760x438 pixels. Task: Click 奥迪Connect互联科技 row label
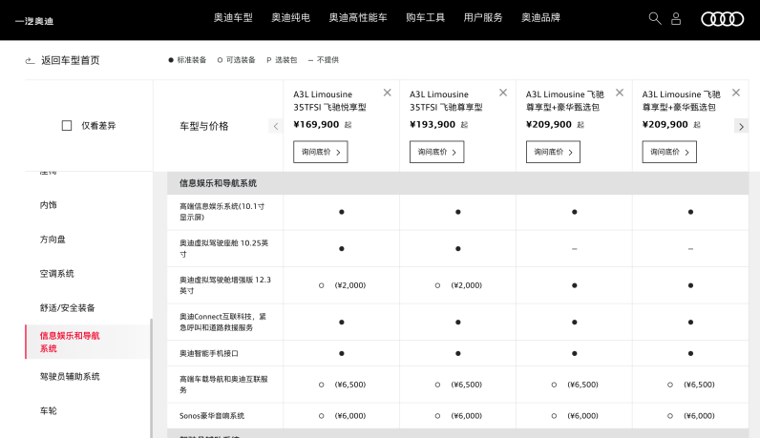tap(223, 323)
